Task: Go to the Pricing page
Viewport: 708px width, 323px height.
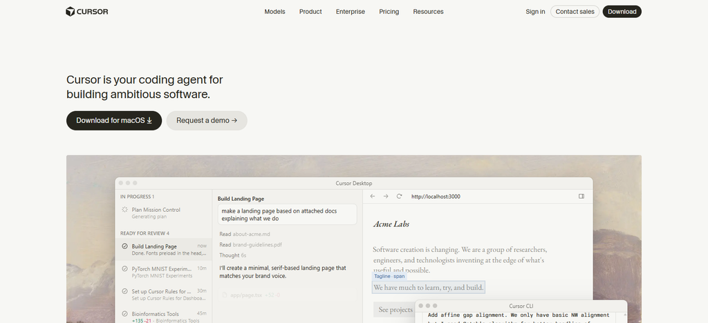Action: click(389, 12)
